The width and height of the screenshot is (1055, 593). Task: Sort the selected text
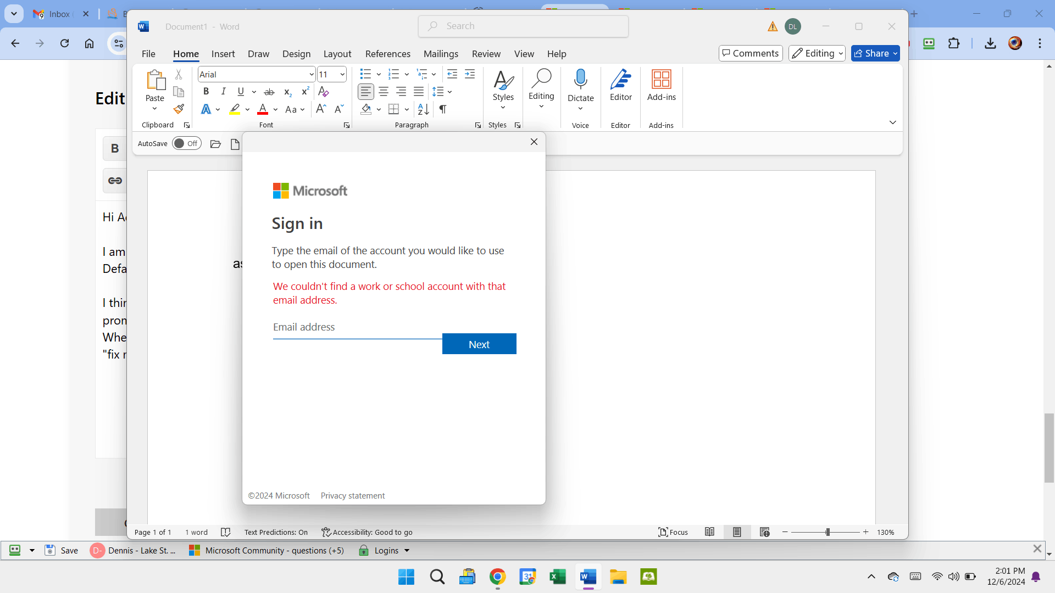click(x=423, y=109)
